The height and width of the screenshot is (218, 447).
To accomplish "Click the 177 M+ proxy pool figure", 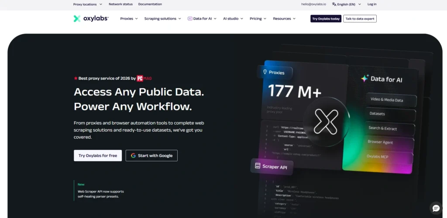I will pos(295,92).
